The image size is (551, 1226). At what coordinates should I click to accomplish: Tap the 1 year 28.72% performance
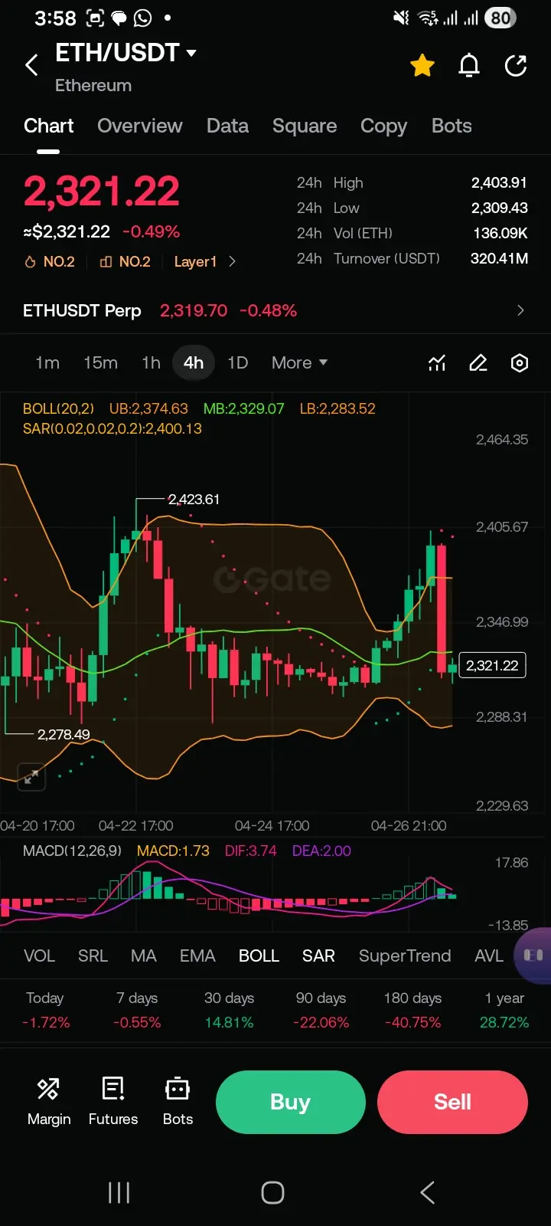tap(504, 1010)
